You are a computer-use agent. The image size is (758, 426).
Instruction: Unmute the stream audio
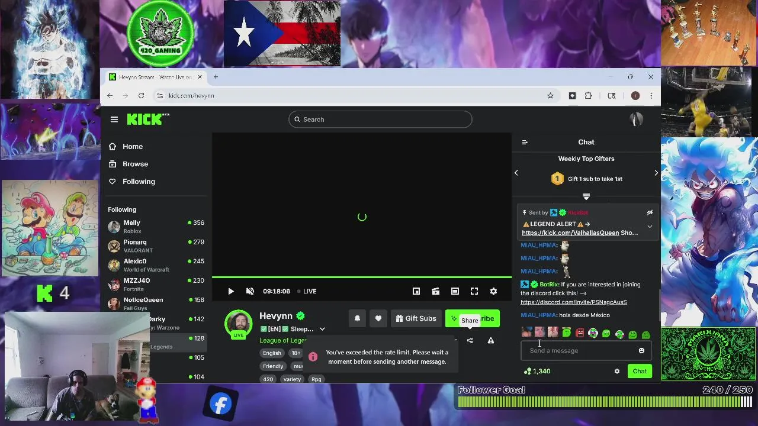250,291
